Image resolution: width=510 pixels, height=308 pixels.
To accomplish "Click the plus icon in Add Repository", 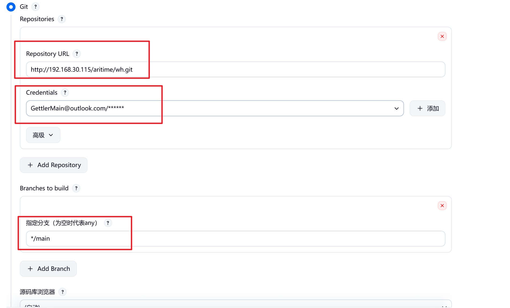I will click(30, 165).
